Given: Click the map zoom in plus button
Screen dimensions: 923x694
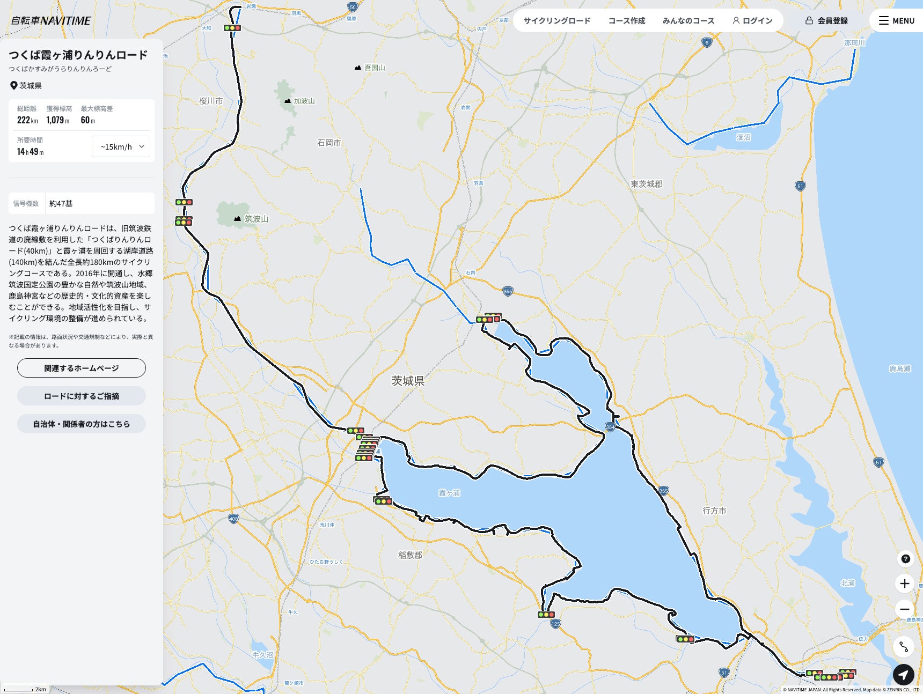Looking at the screenshot, I should [905, 584].
